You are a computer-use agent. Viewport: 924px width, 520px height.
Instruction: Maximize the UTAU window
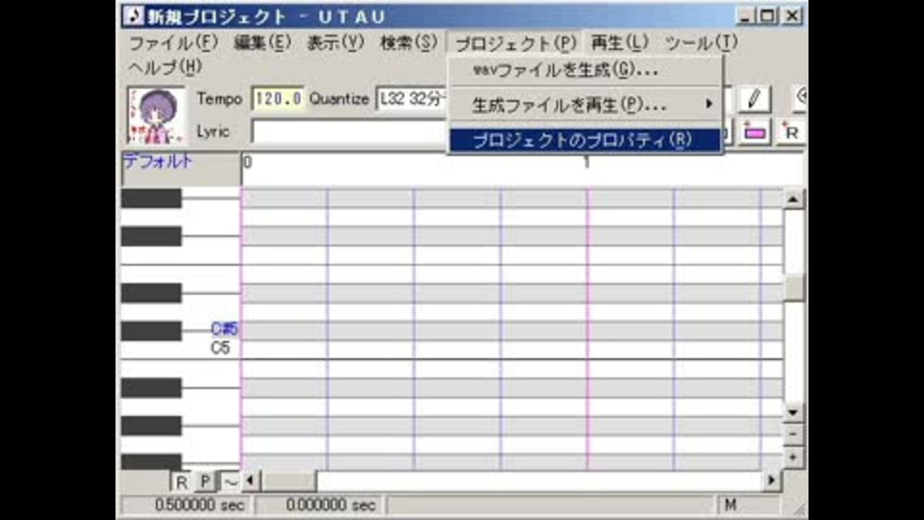pyautogui.click(x=768, y=16)
